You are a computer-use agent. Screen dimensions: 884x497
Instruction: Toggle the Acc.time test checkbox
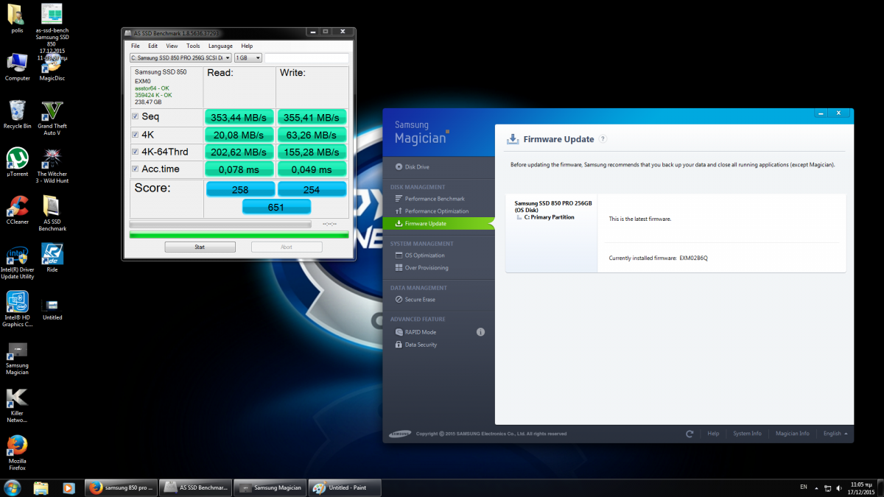(x=135, y=169)
